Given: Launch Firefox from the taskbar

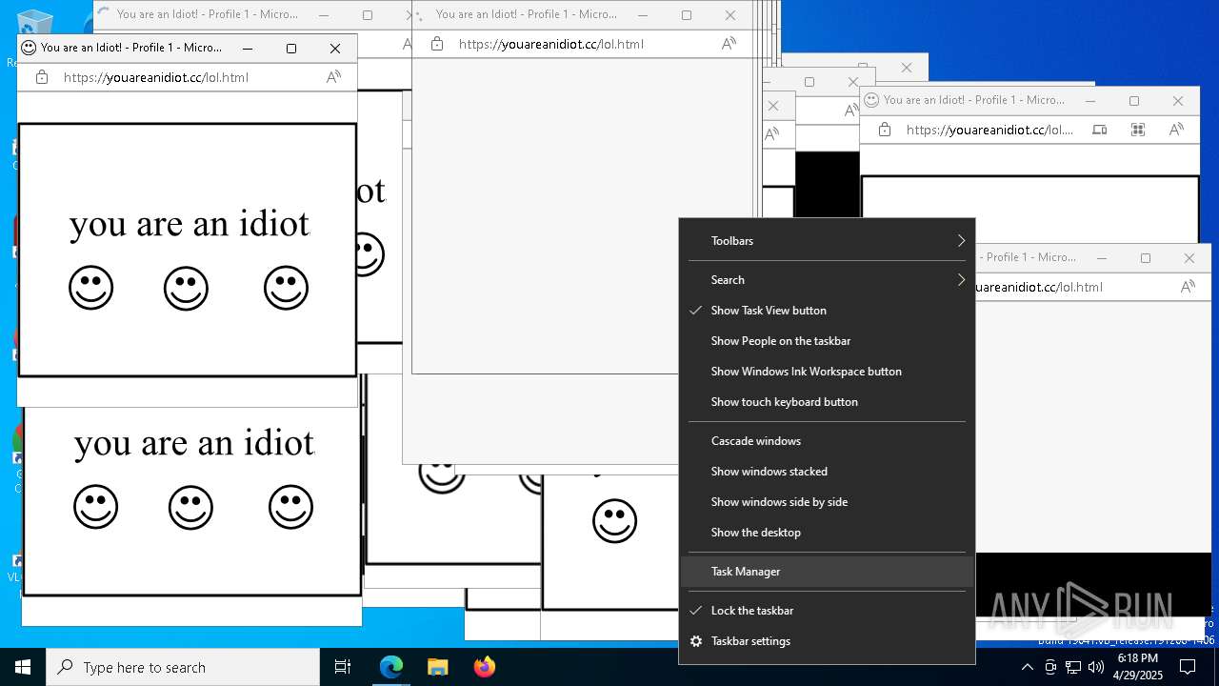Looking at the screenshot, I should point(485,667).
